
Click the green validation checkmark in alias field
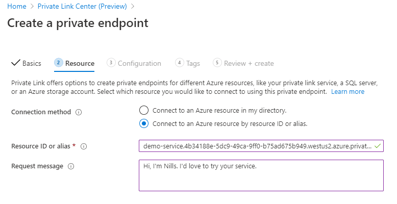tap(378, 146)
